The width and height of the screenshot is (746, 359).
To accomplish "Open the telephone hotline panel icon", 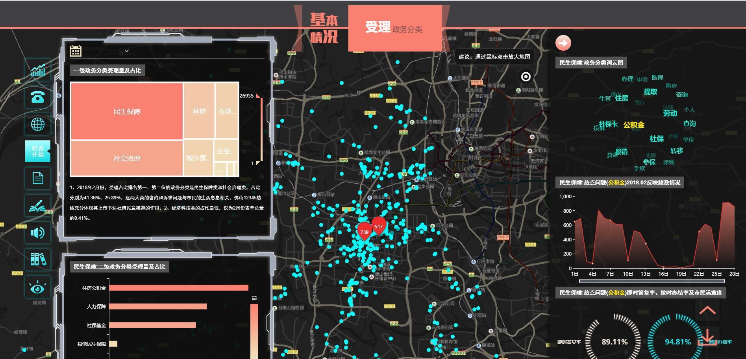I will [x=38, y=97].
